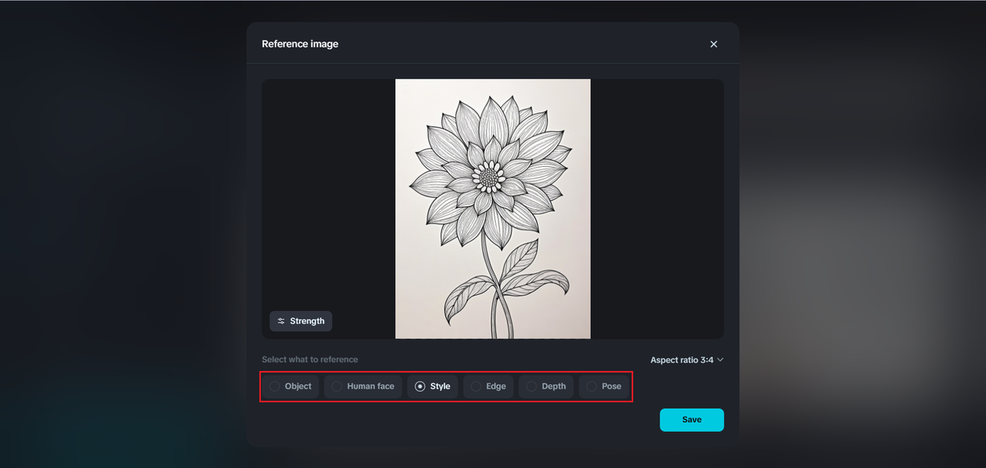Close the Reference image dialog

pyautogui.click(x=713, y=44)
